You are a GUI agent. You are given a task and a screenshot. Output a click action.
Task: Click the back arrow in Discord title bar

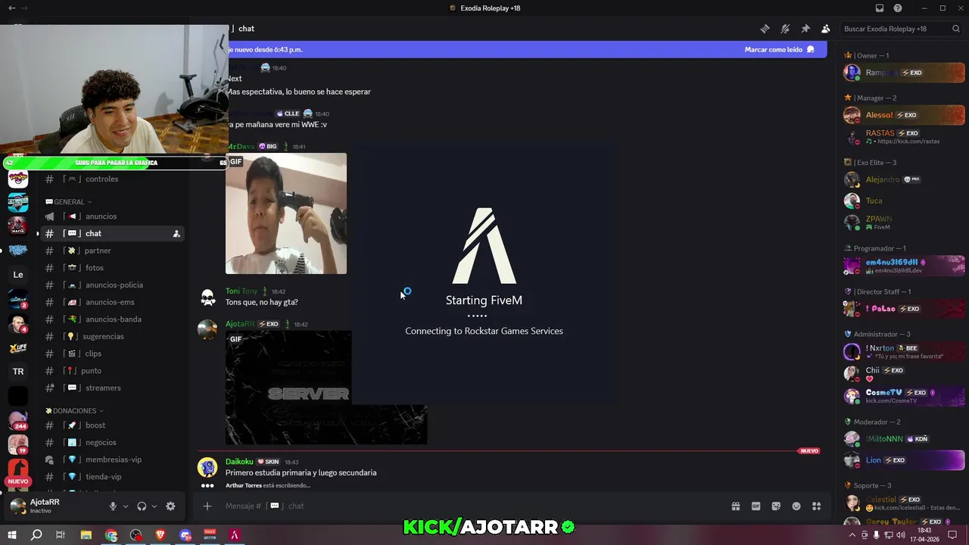click(11, 8)
